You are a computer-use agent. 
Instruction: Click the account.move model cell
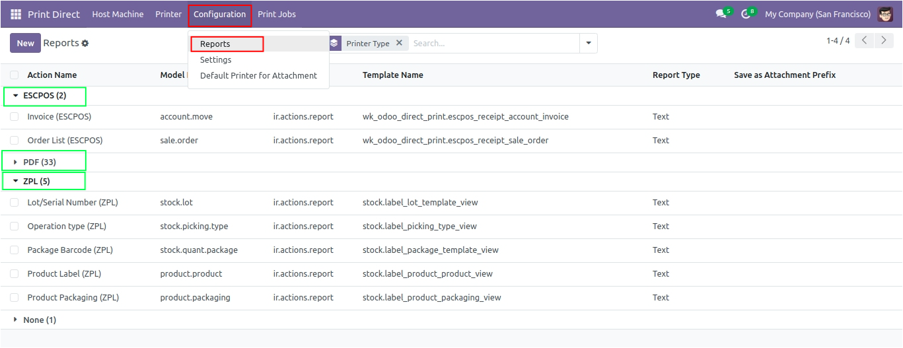click(x=186, y=117)
